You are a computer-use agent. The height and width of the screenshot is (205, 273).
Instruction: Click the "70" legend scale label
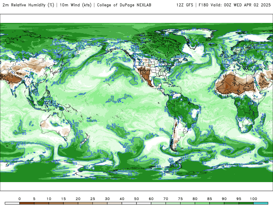click(x=166, y=199)
